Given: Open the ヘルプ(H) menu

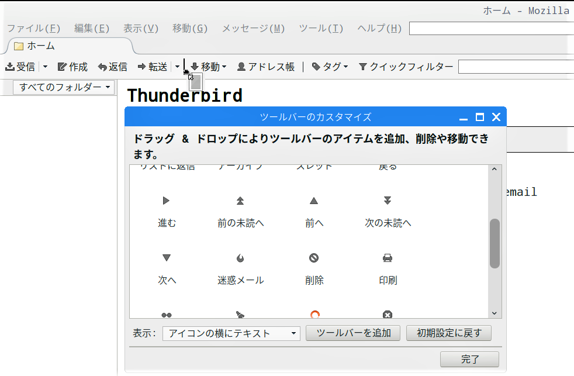Looking at the screenshot, I should (379, 28).
